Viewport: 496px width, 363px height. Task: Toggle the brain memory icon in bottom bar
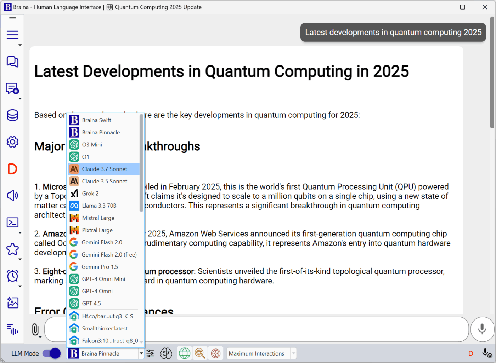pyautogui.click(x=166, y=353)
